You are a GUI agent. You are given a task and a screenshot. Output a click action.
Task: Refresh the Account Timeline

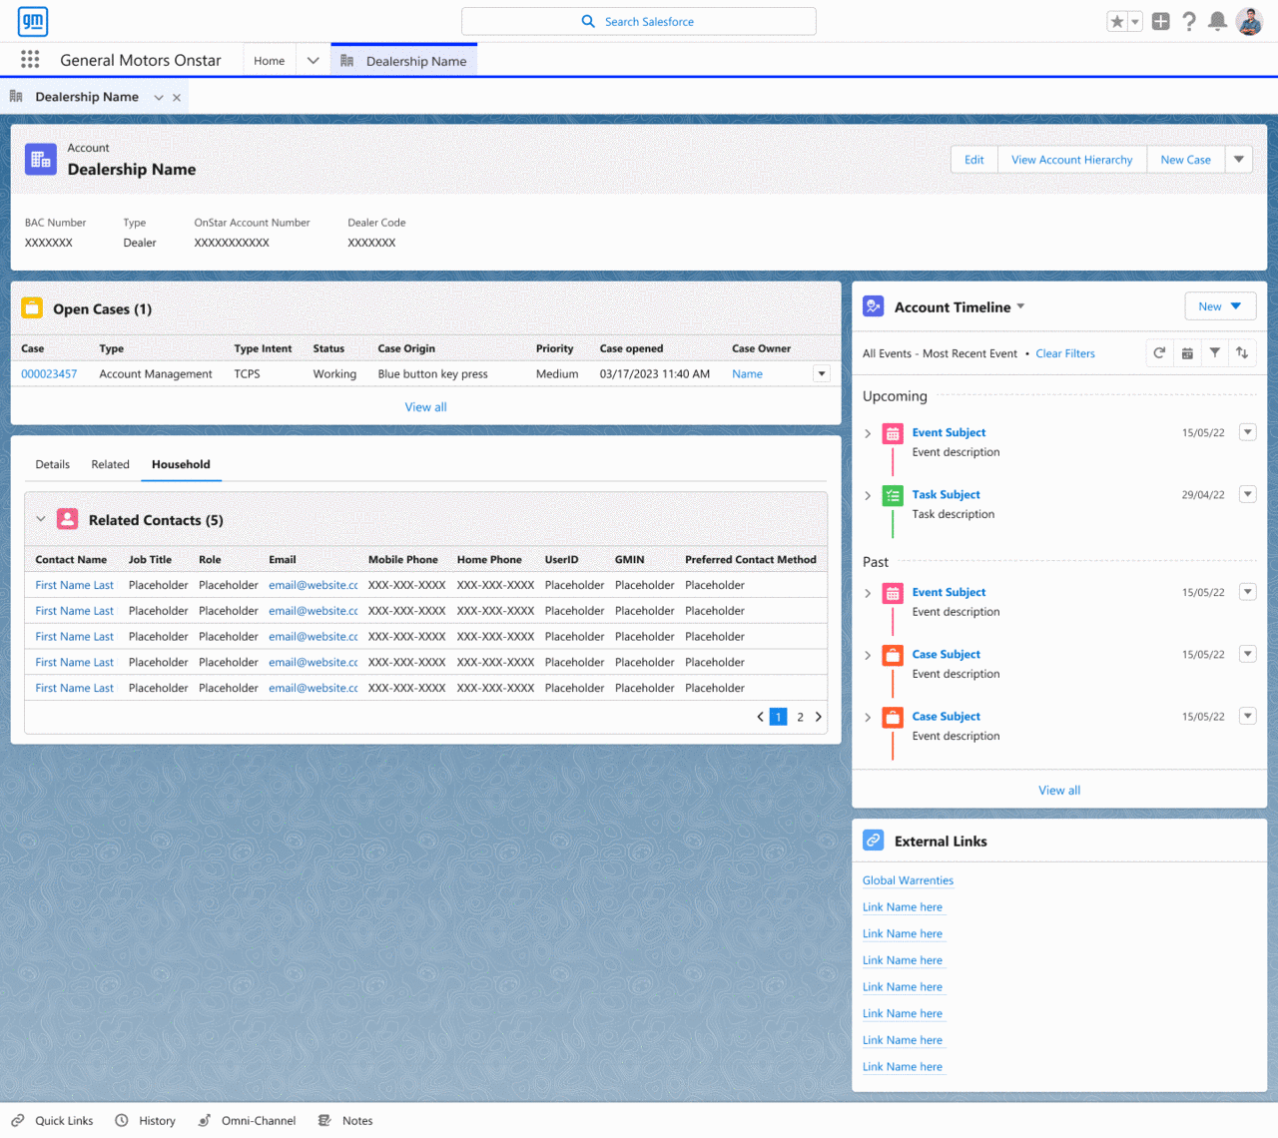pyautogui.click(x=1159, y=353)
